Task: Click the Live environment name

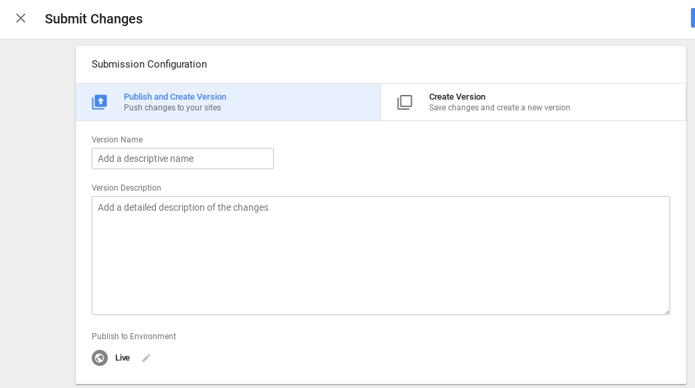Action: point(123,358)
